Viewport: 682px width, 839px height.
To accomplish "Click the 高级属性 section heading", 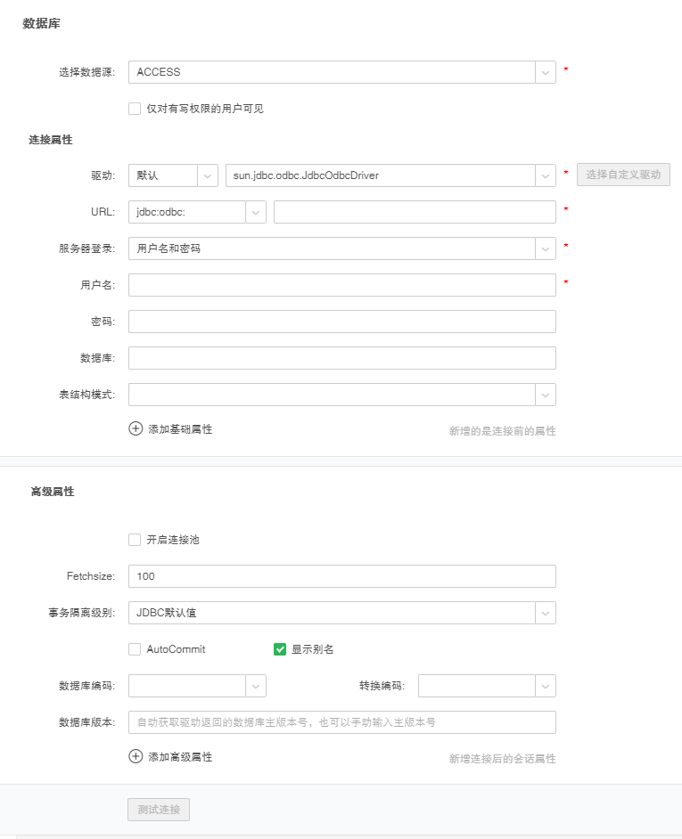I will (53, 492).
